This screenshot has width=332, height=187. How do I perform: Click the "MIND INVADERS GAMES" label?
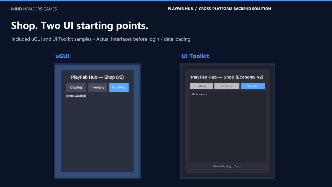click(34, 9)
